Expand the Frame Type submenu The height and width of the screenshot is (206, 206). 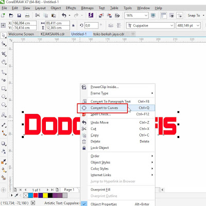pyautogui.click(x=117, y=93)
